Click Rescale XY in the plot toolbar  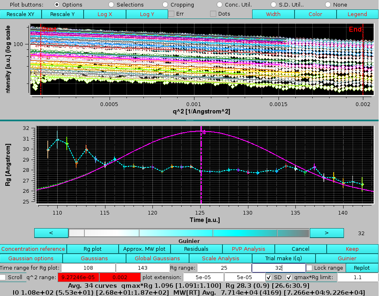(x=20, y=14)
